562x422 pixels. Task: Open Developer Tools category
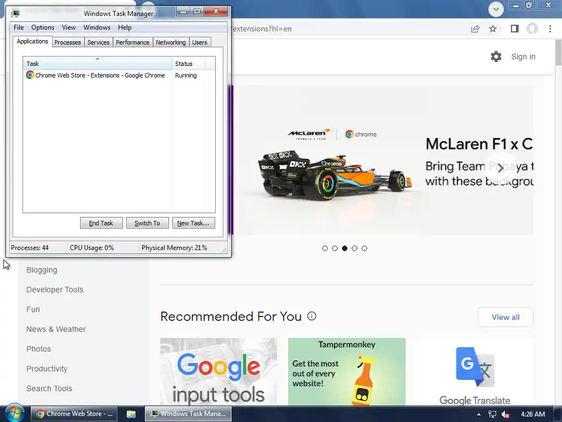pyautogui.click(x=55, y=290)
